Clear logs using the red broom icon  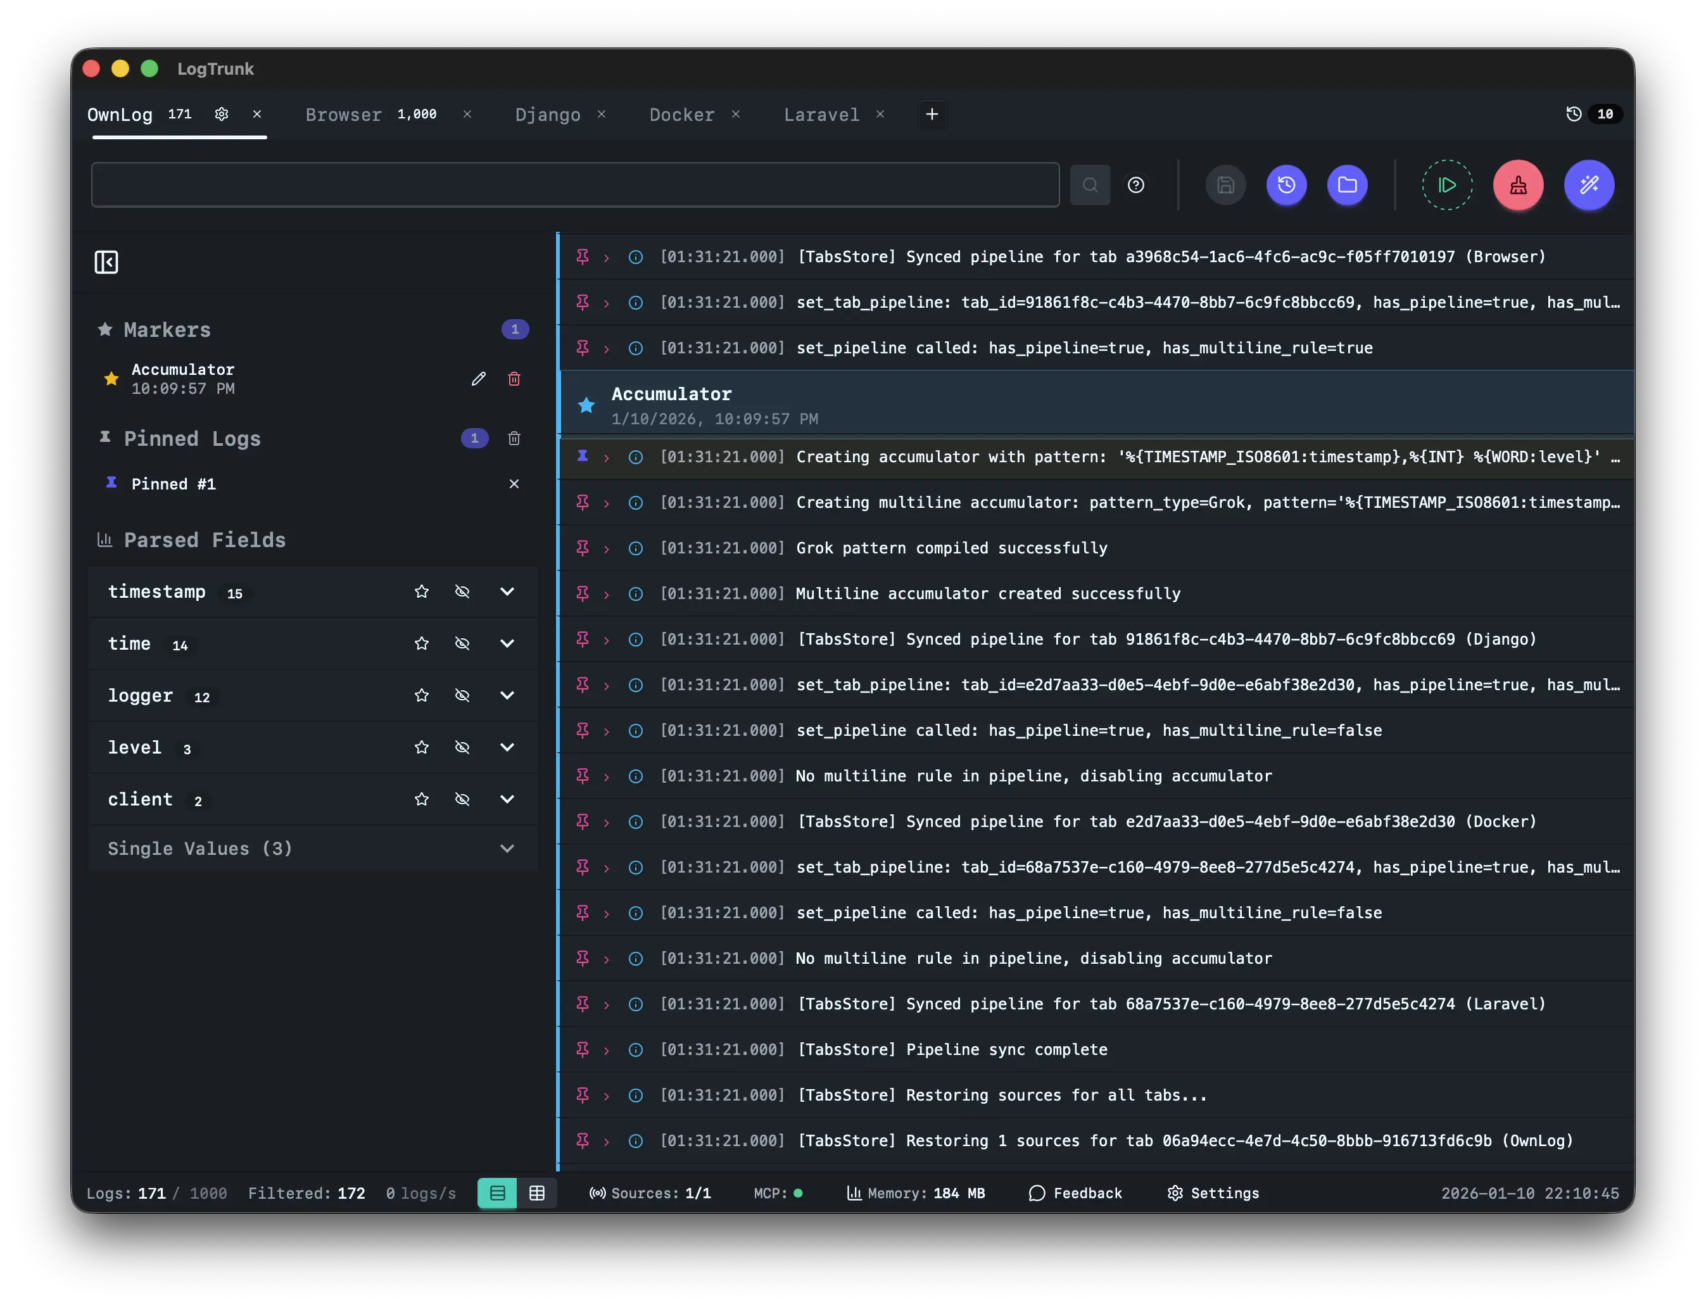(x=1518, y=185)
